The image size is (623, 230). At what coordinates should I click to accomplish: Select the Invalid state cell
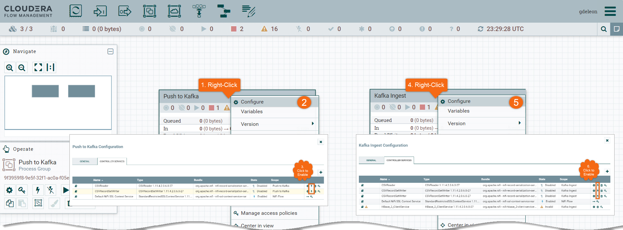tap(549, 207)
